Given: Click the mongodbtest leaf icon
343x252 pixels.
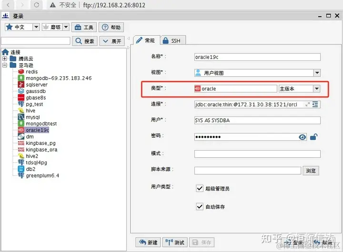Looking at the screenshot, I should pyautogui.click(x=21, y=123).
